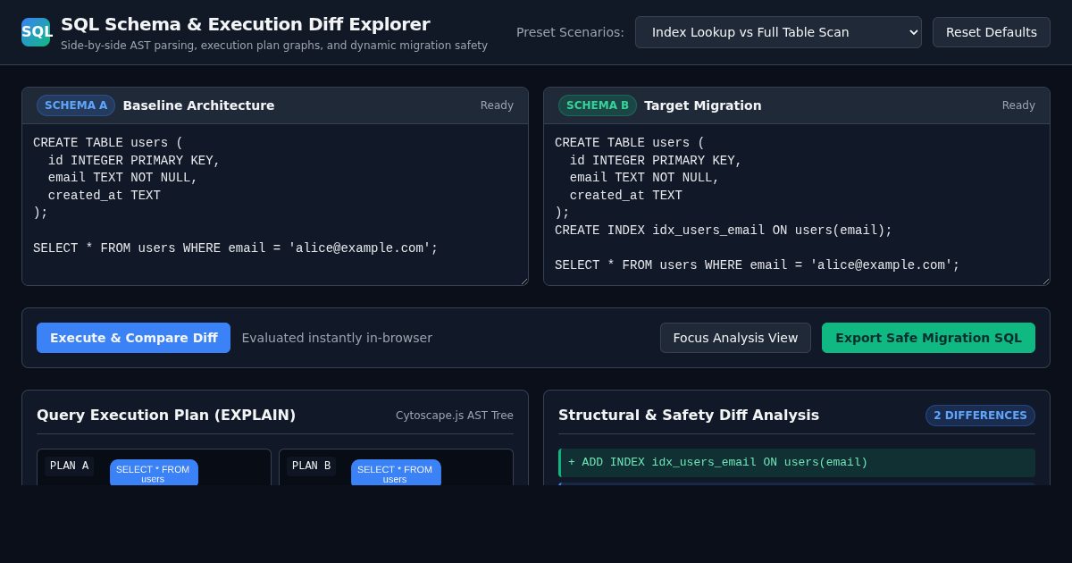Click the SCHEMA A badge
Screen dimensions: 1072x563
pyautogui.click(x=76, y=105)
